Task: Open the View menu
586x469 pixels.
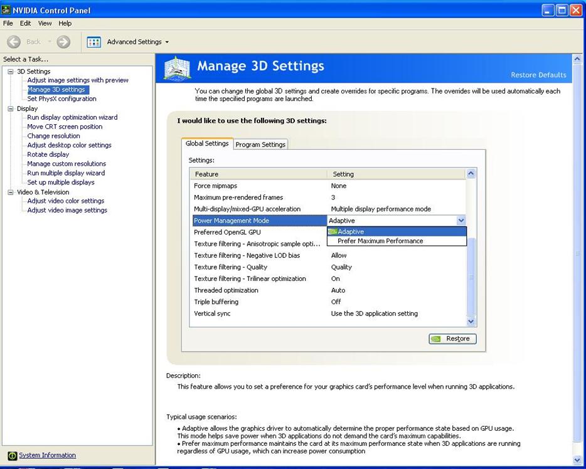Action: point(45,23)
